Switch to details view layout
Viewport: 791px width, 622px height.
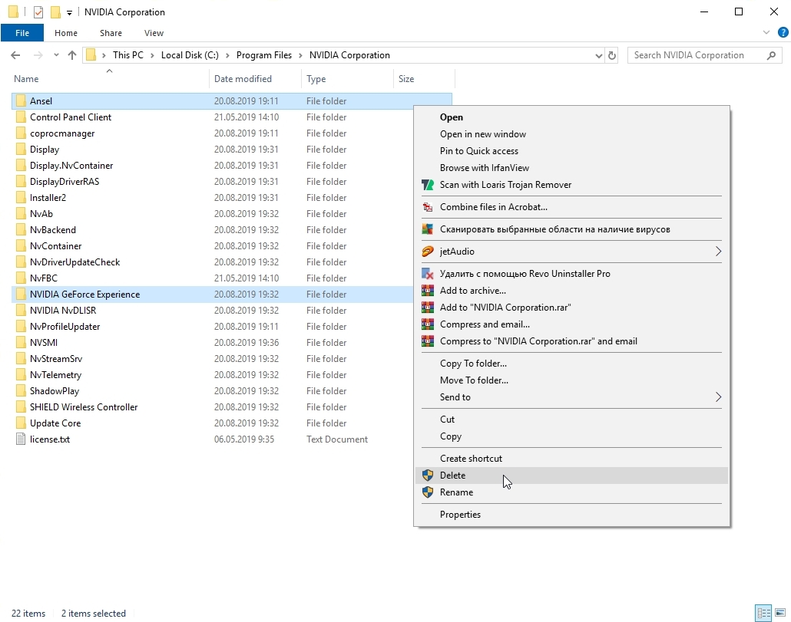(x=763, y=613)
